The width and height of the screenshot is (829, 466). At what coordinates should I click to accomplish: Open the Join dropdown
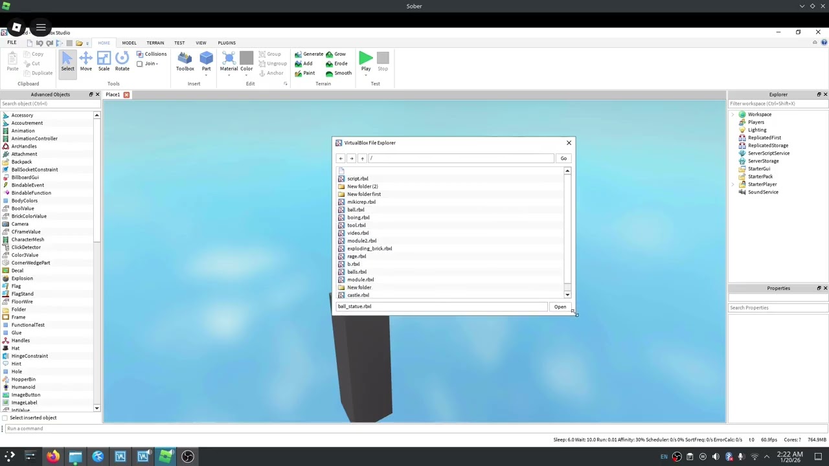pos(148,63)
